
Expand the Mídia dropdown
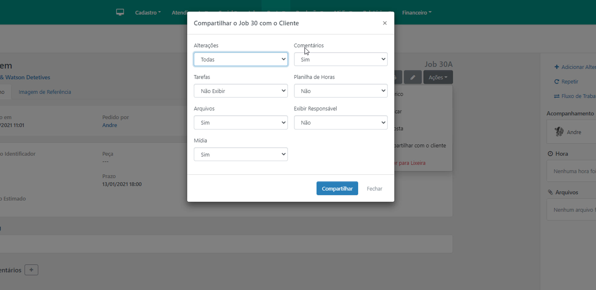(241, 155)
